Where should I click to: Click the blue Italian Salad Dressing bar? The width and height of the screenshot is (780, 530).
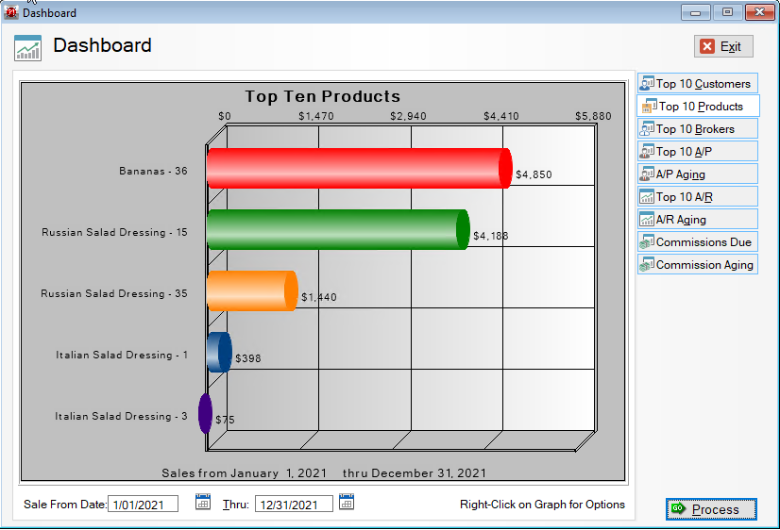click(x=219, y=352)
